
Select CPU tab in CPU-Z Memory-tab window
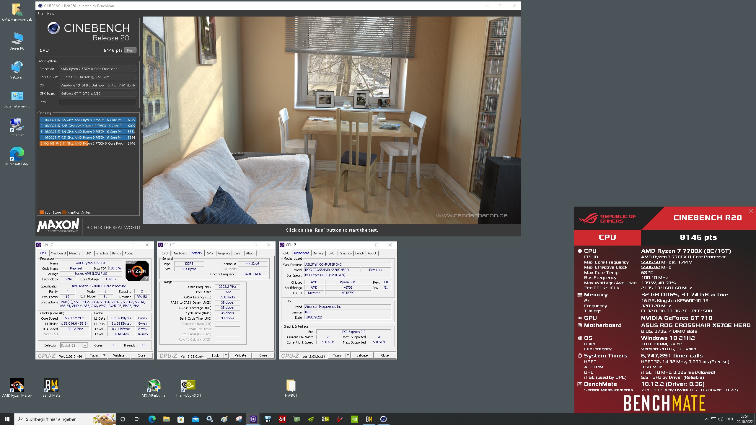165,253
